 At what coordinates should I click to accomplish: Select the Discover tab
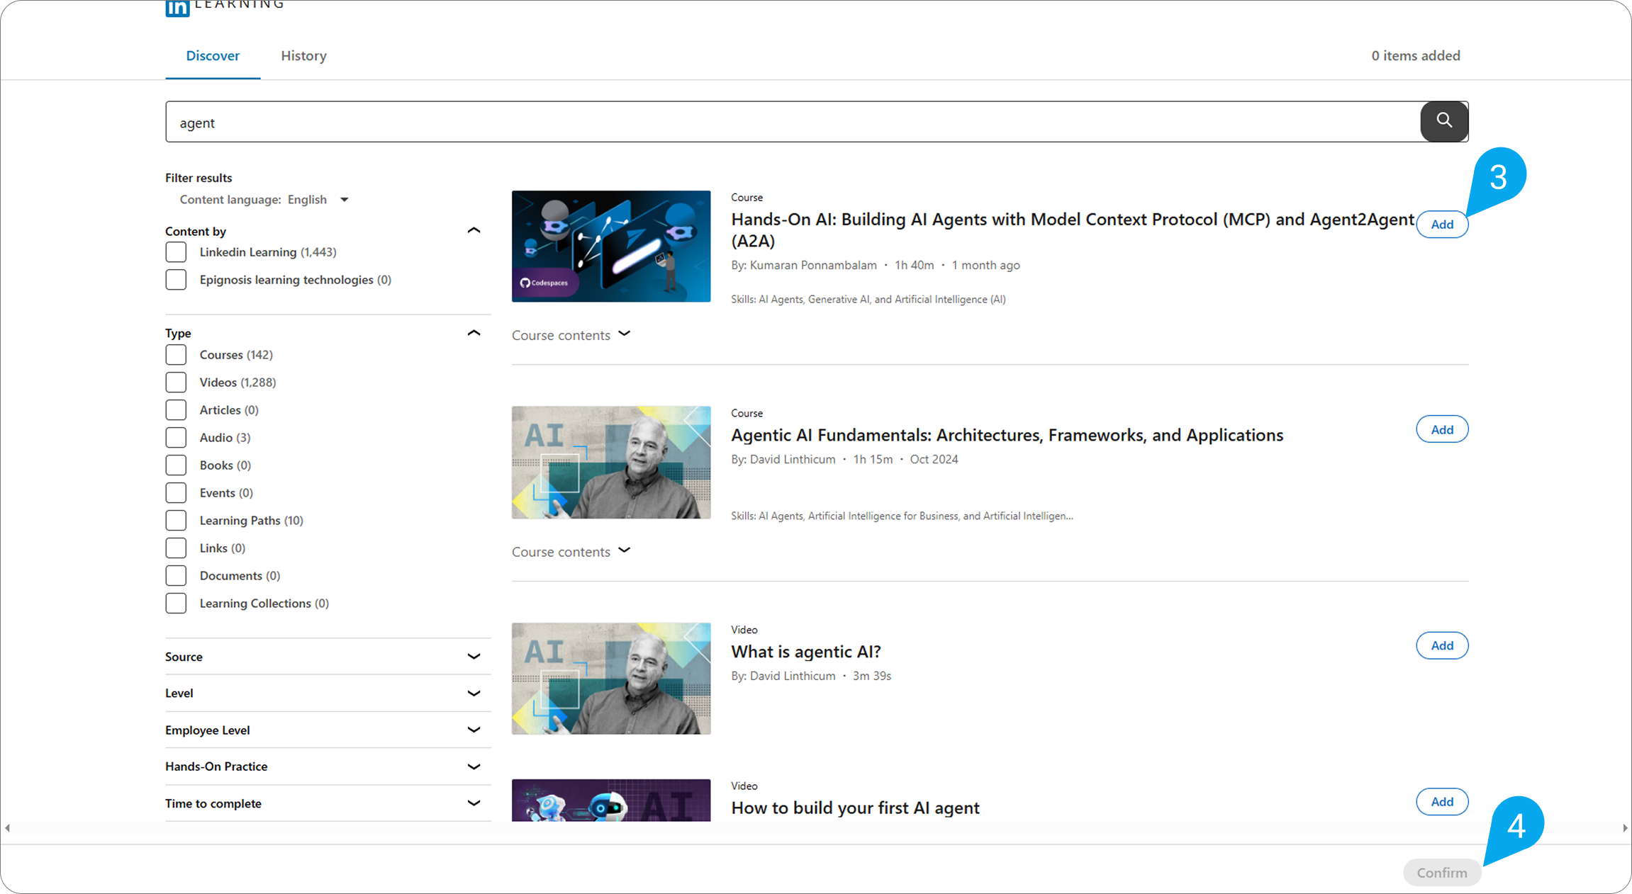213,56
